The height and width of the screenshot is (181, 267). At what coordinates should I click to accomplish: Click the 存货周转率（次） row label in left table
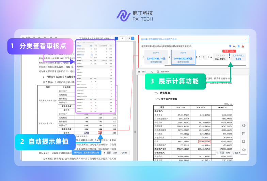click(46, 123)
